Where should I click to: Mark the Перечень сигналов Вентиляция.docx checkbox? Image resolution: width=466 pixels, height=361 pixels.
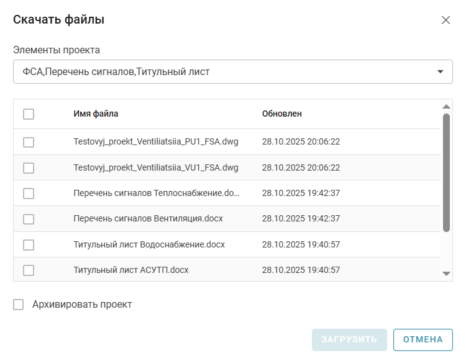point(29,219)
